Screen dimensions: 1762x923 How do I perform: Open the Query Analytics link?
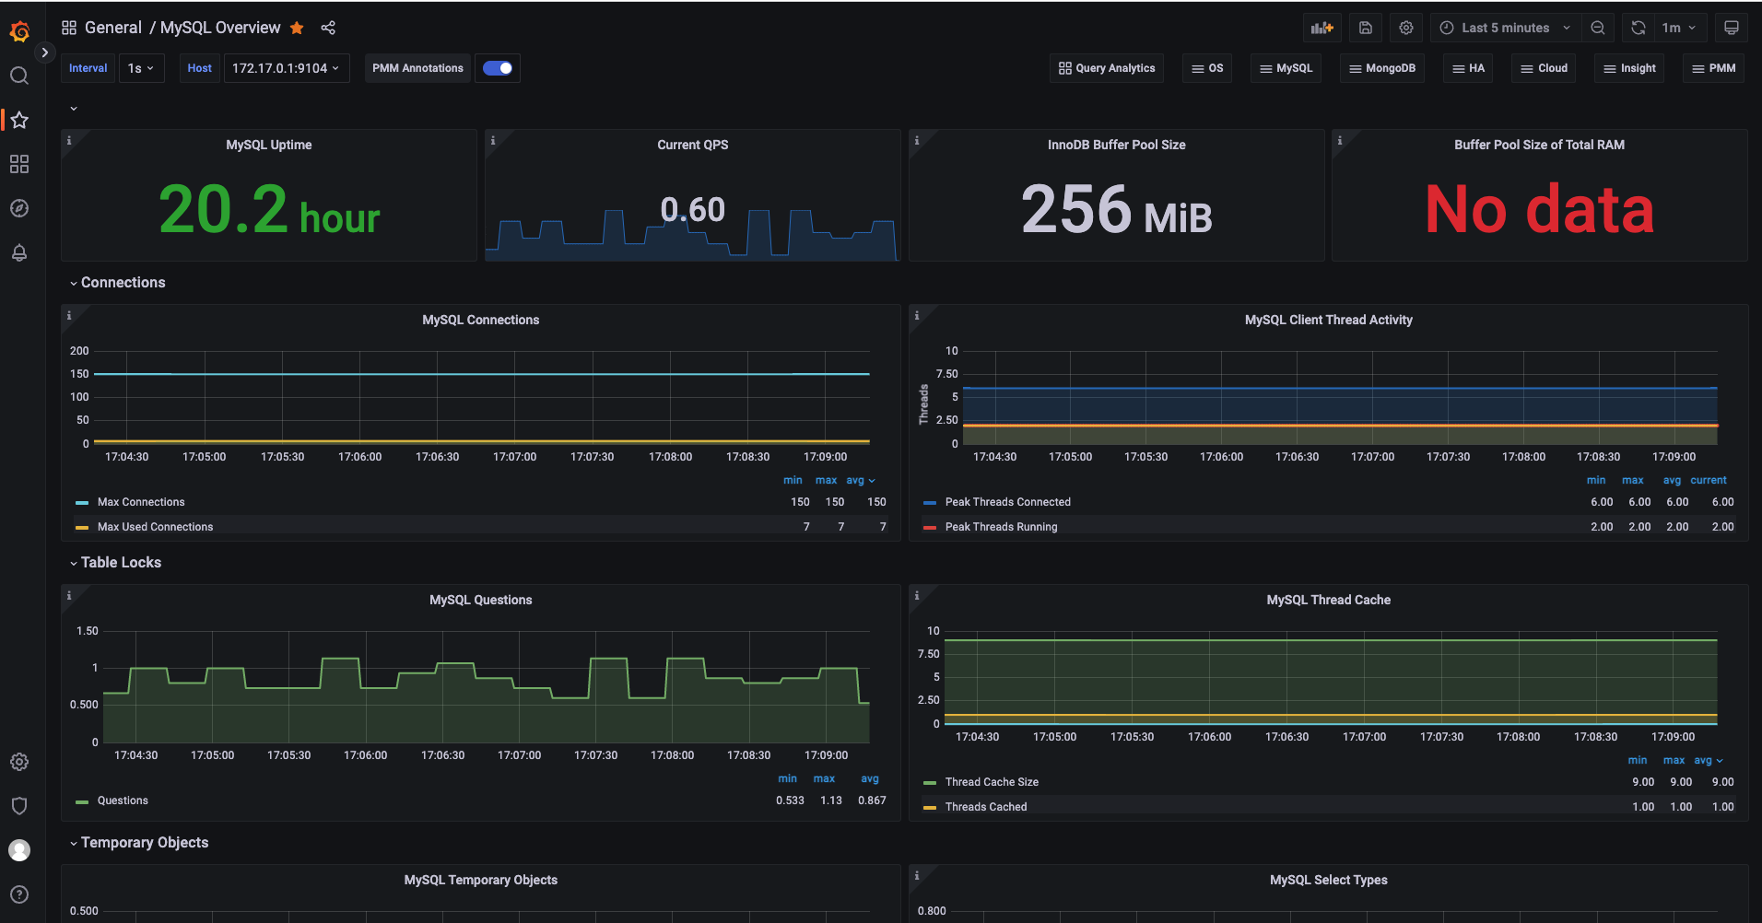point(1107,68)
